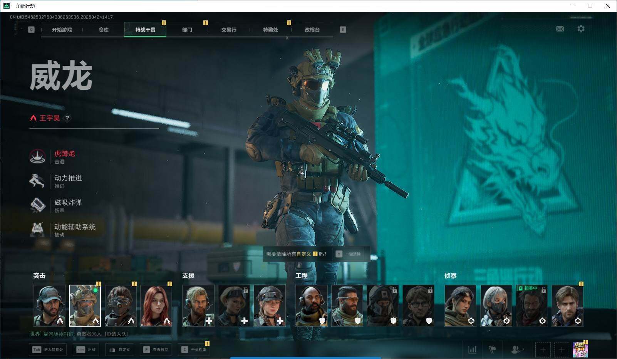Click the E key next-tab icon
617x359 pixels.
(343, 30)
